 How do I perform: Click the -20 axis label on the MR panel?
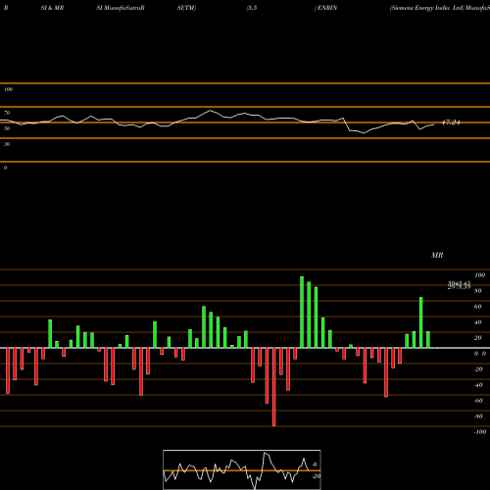(478, 369)
